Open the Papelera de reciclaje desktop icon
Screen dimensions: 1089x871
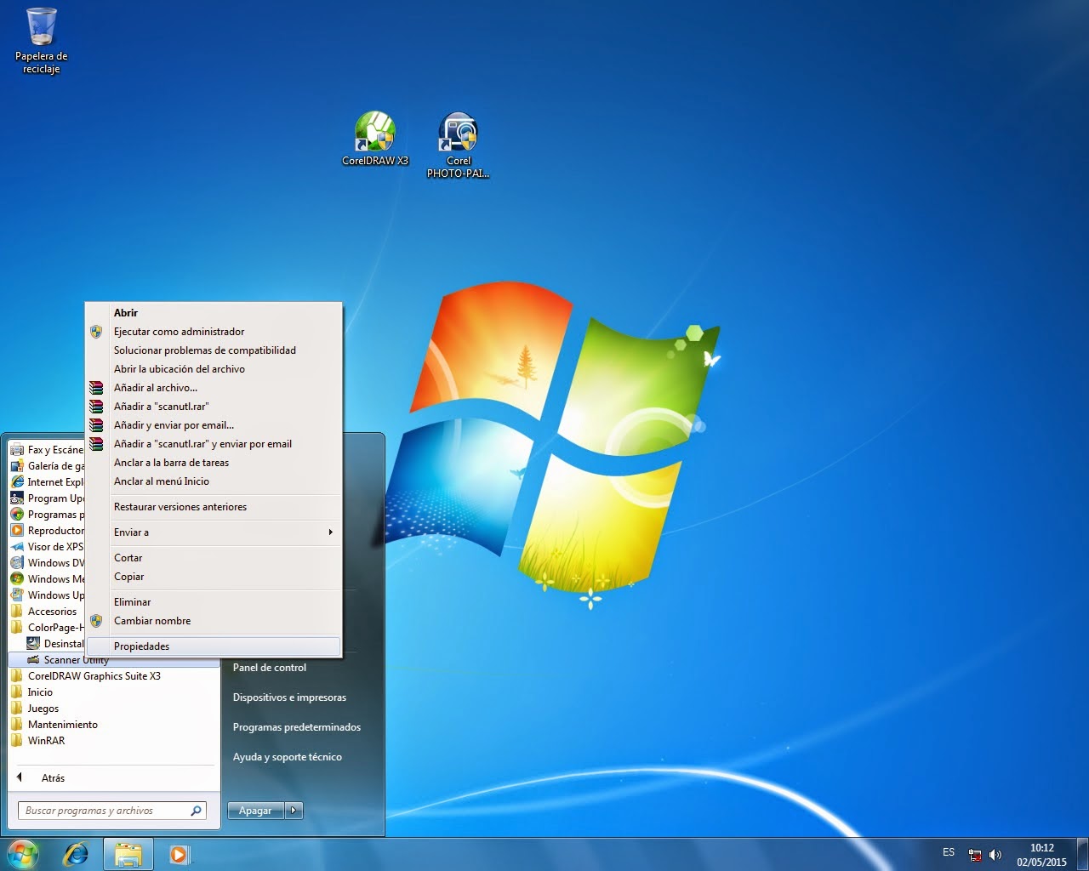[41, 41]
